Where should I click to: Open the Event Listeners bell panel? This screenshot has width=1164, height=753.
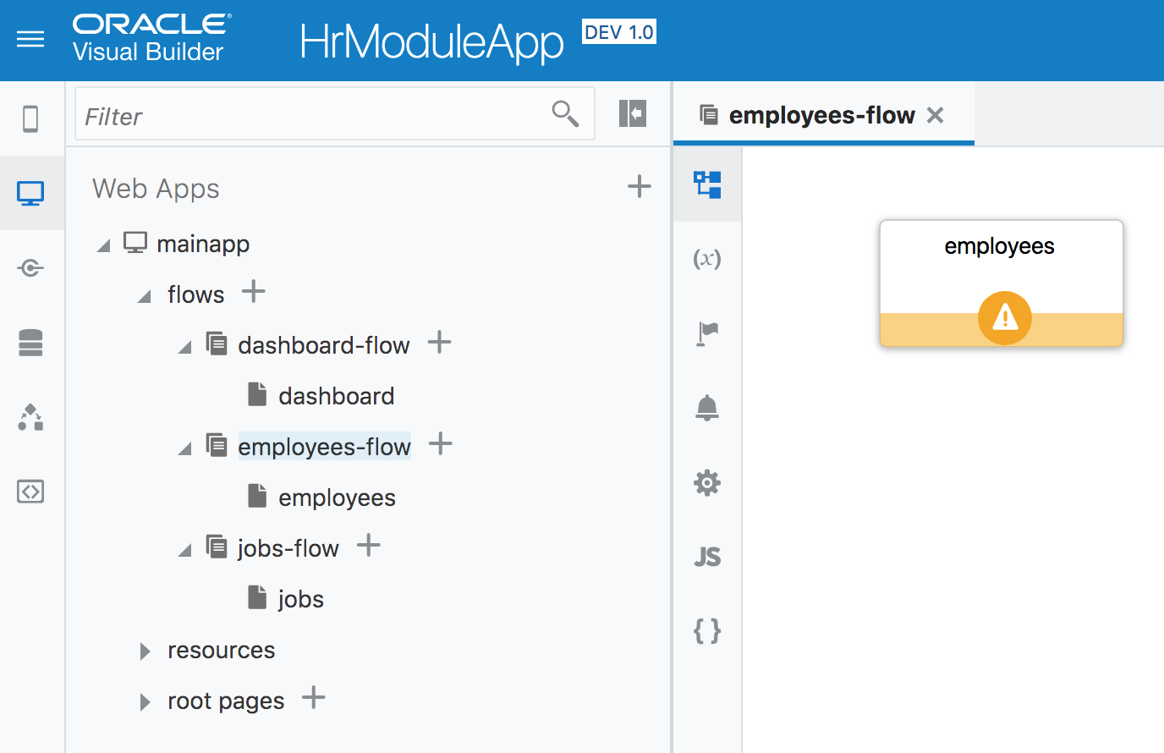point(707,408)
